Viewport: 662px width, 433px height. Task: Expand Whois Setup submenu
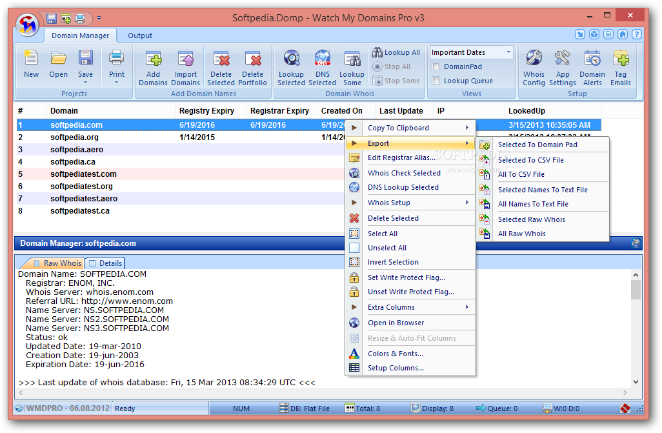click(x=467, y=203)
